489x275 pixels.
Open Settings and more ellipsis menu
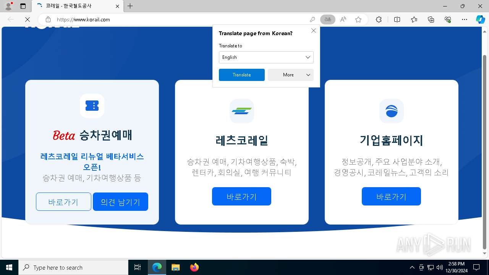[465, 19]
